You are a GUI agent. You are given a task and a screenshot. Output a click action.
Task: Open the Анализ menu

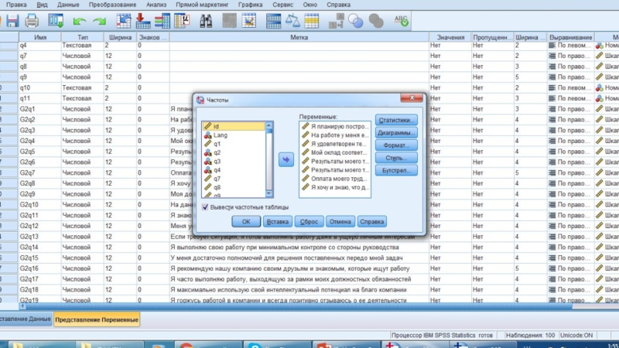tap(156, 5)
